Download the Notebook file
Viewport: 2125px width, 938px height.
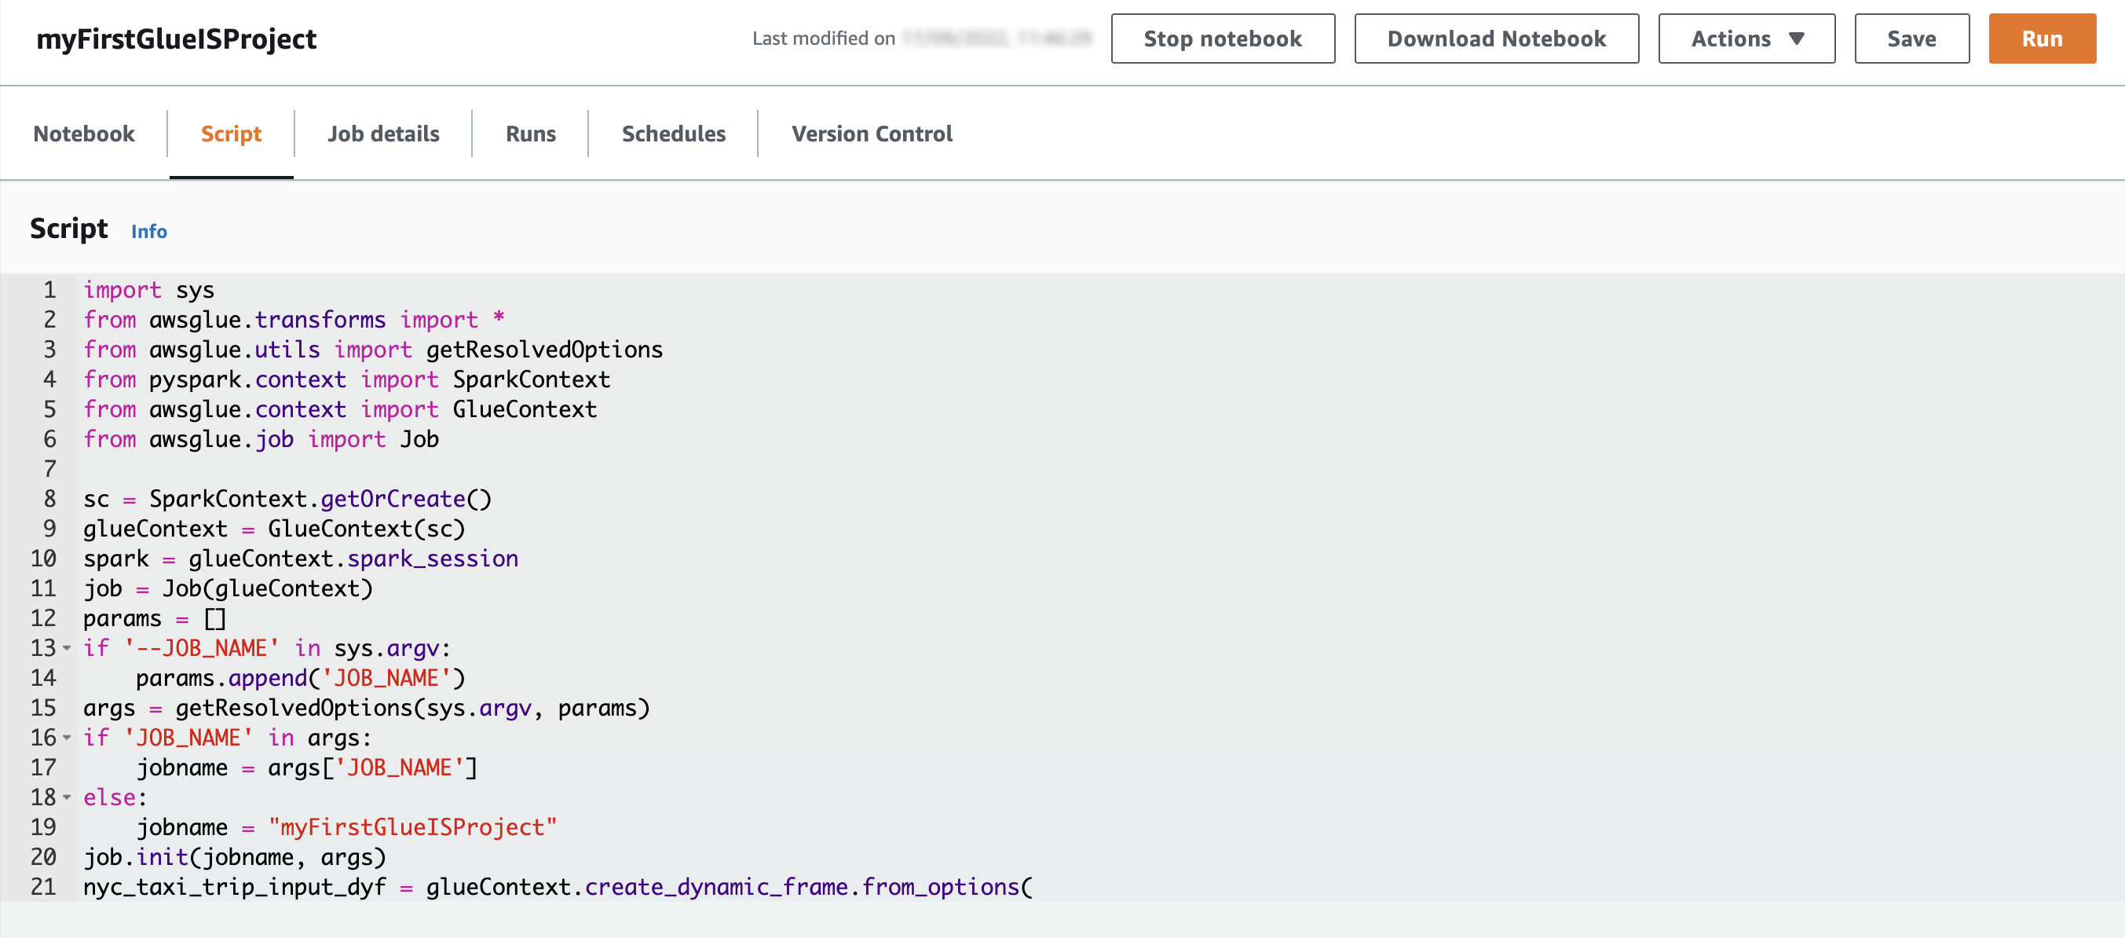[x=1495, y=38]
